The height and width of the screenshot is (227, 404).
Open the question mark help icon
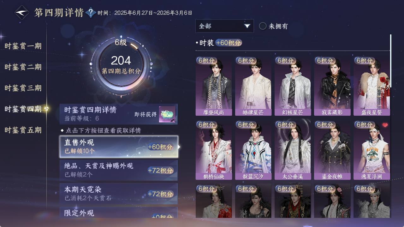91,13
